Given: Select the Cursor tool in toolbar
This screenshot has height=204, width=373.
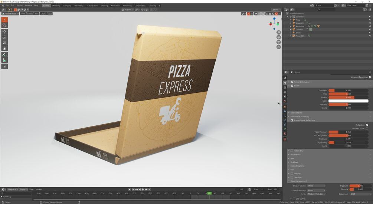Looking at the screenshot, I should (4, 25).
